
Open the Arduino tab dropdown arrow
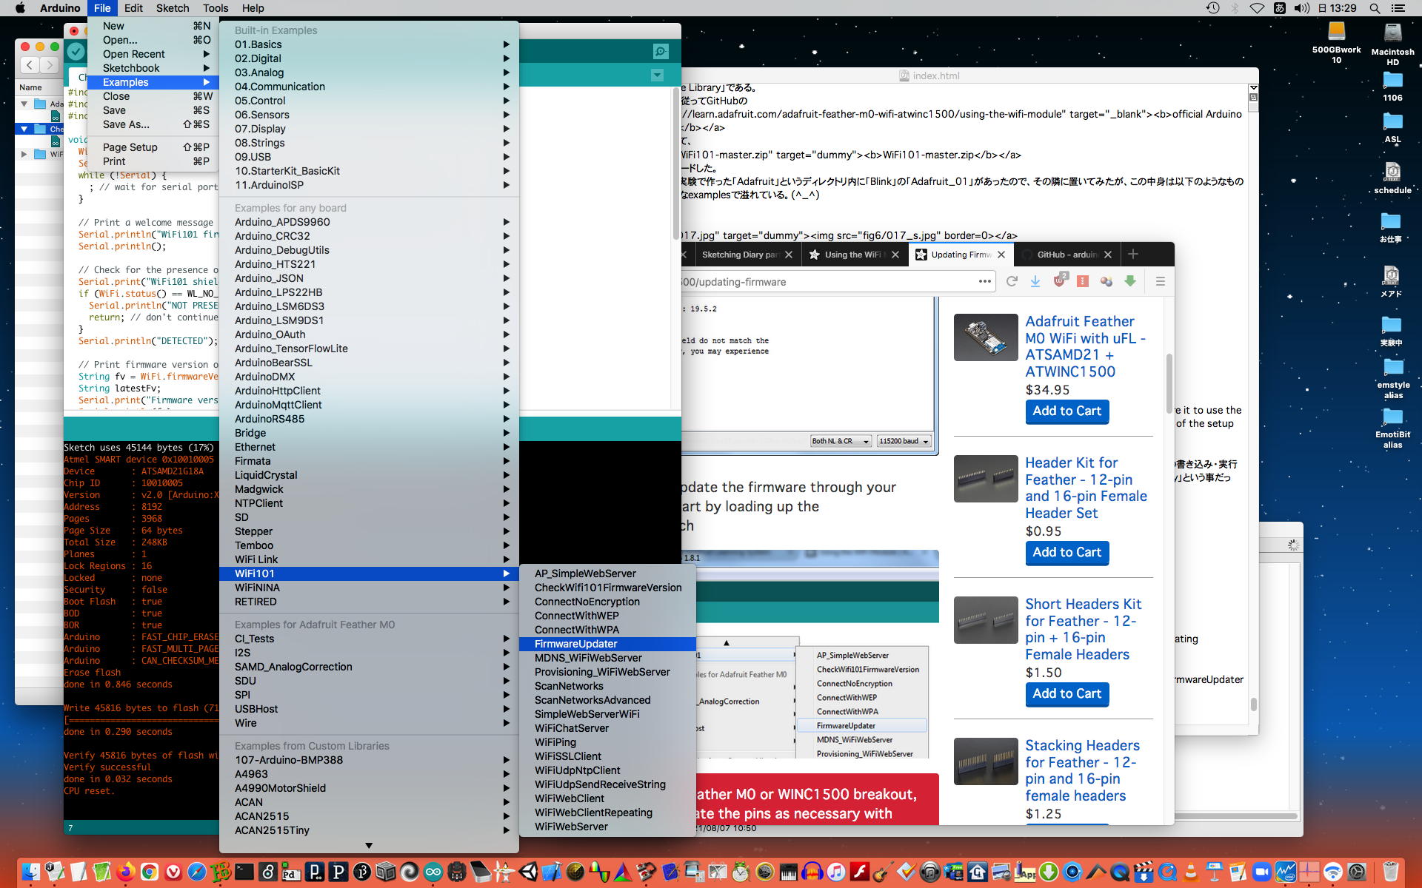pos(657,75)
